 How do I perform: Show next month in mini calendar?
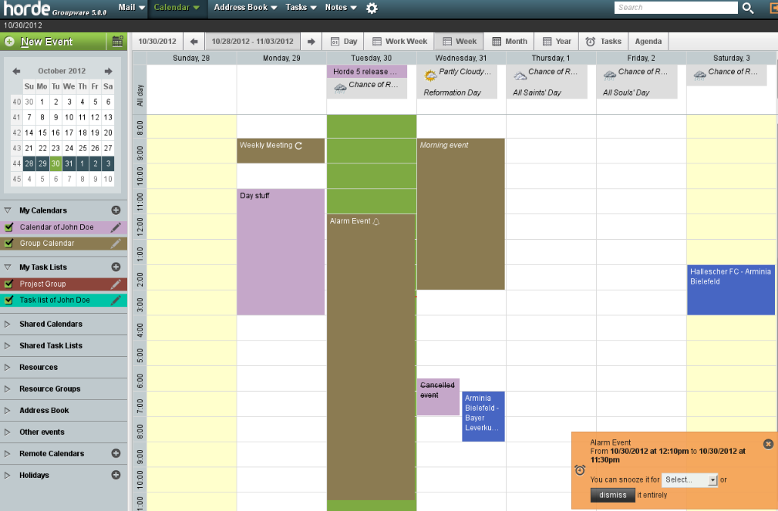[108, 71]
